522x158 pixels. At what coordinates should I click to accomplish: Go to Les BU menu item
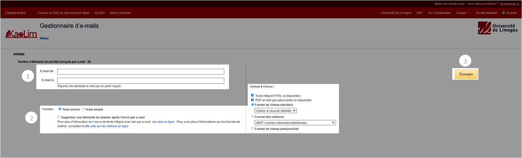[x=99, y=13]
